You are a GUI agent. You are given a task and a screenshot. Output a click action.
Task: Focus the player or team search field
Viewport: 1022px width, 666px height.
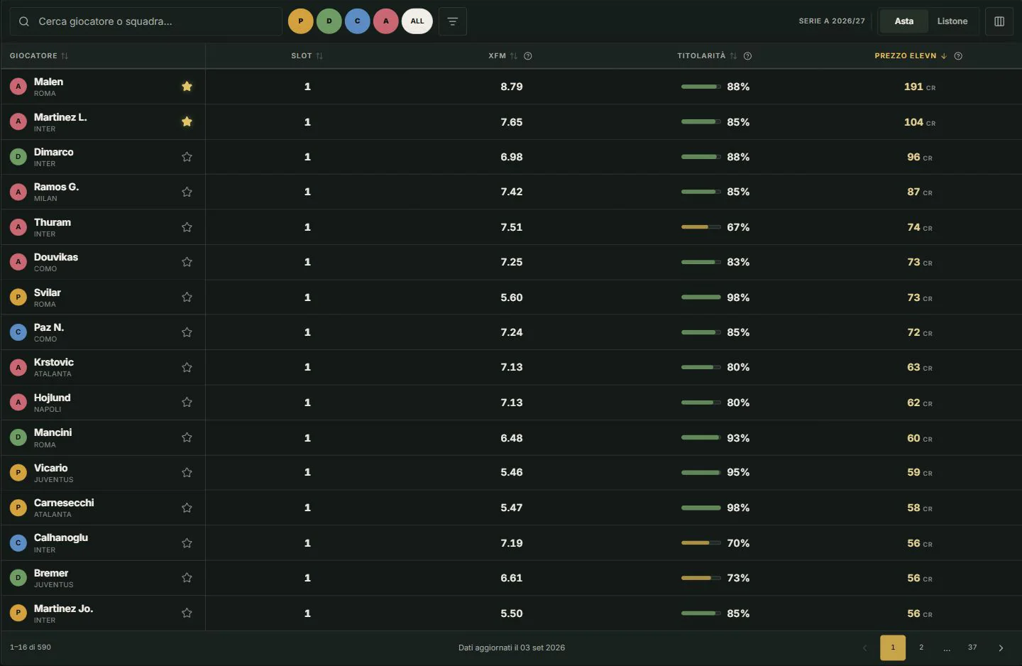(x=145, y=21)
